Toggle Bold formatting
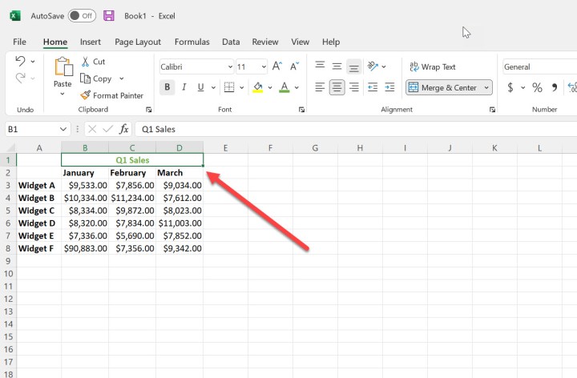Viewport: 577px width, 378px height. pyautogui.click(x=167, y=87)
